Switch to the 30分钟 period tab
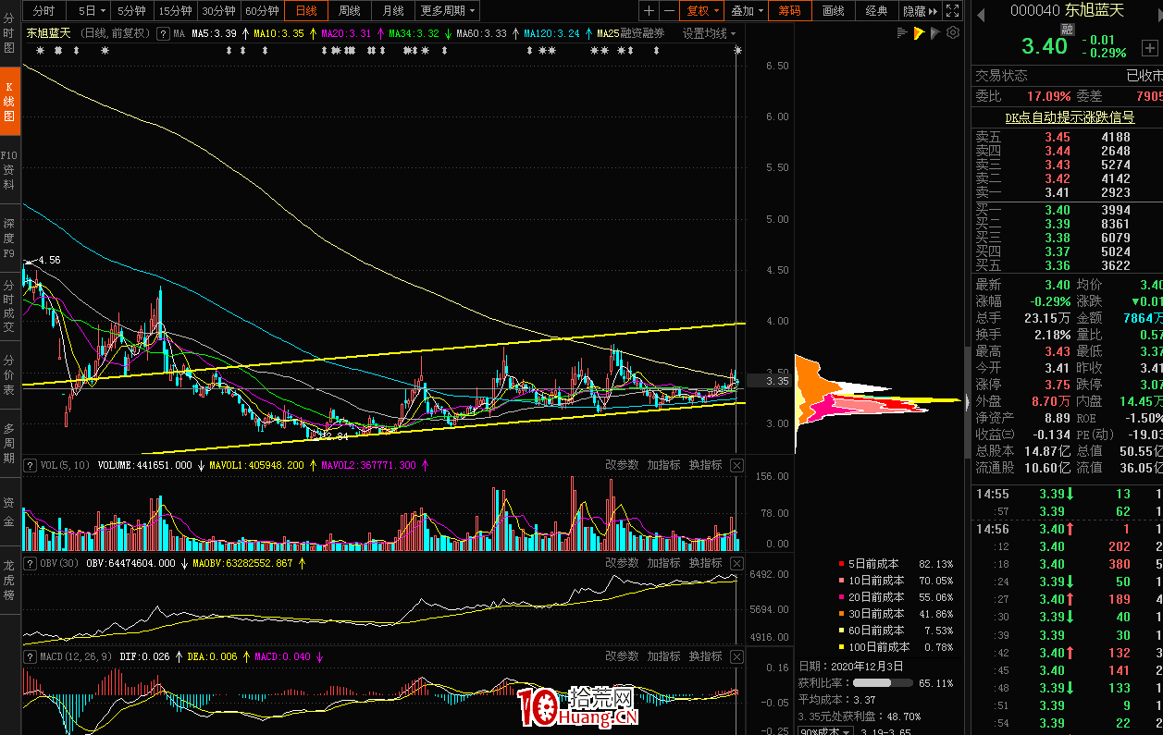This screenshot has height=735, width=1163. (x=219, y=11)
